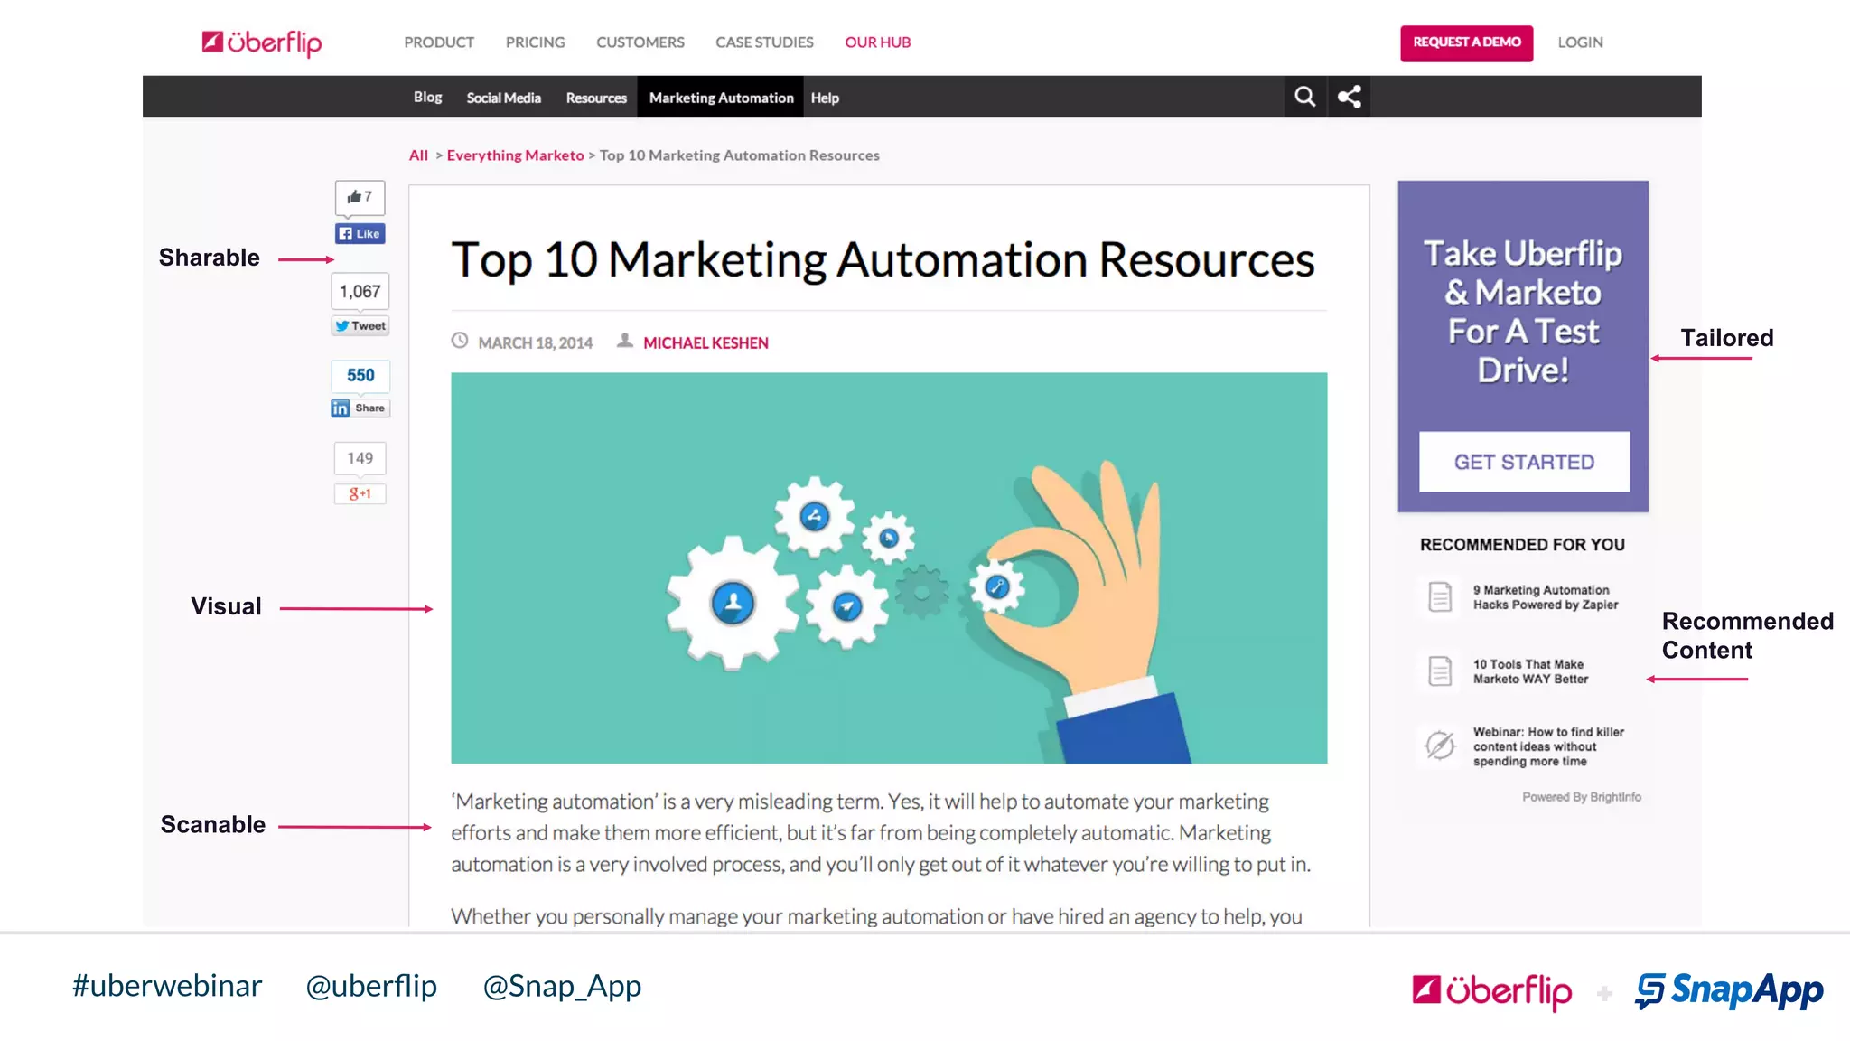
Task: Click the 1,067 tweet count
Action: (360, 292)
